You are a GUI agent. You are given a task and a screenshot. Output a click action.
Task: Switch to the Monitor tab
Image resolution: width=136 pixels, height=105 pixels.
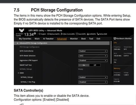(x=74, y=39)
